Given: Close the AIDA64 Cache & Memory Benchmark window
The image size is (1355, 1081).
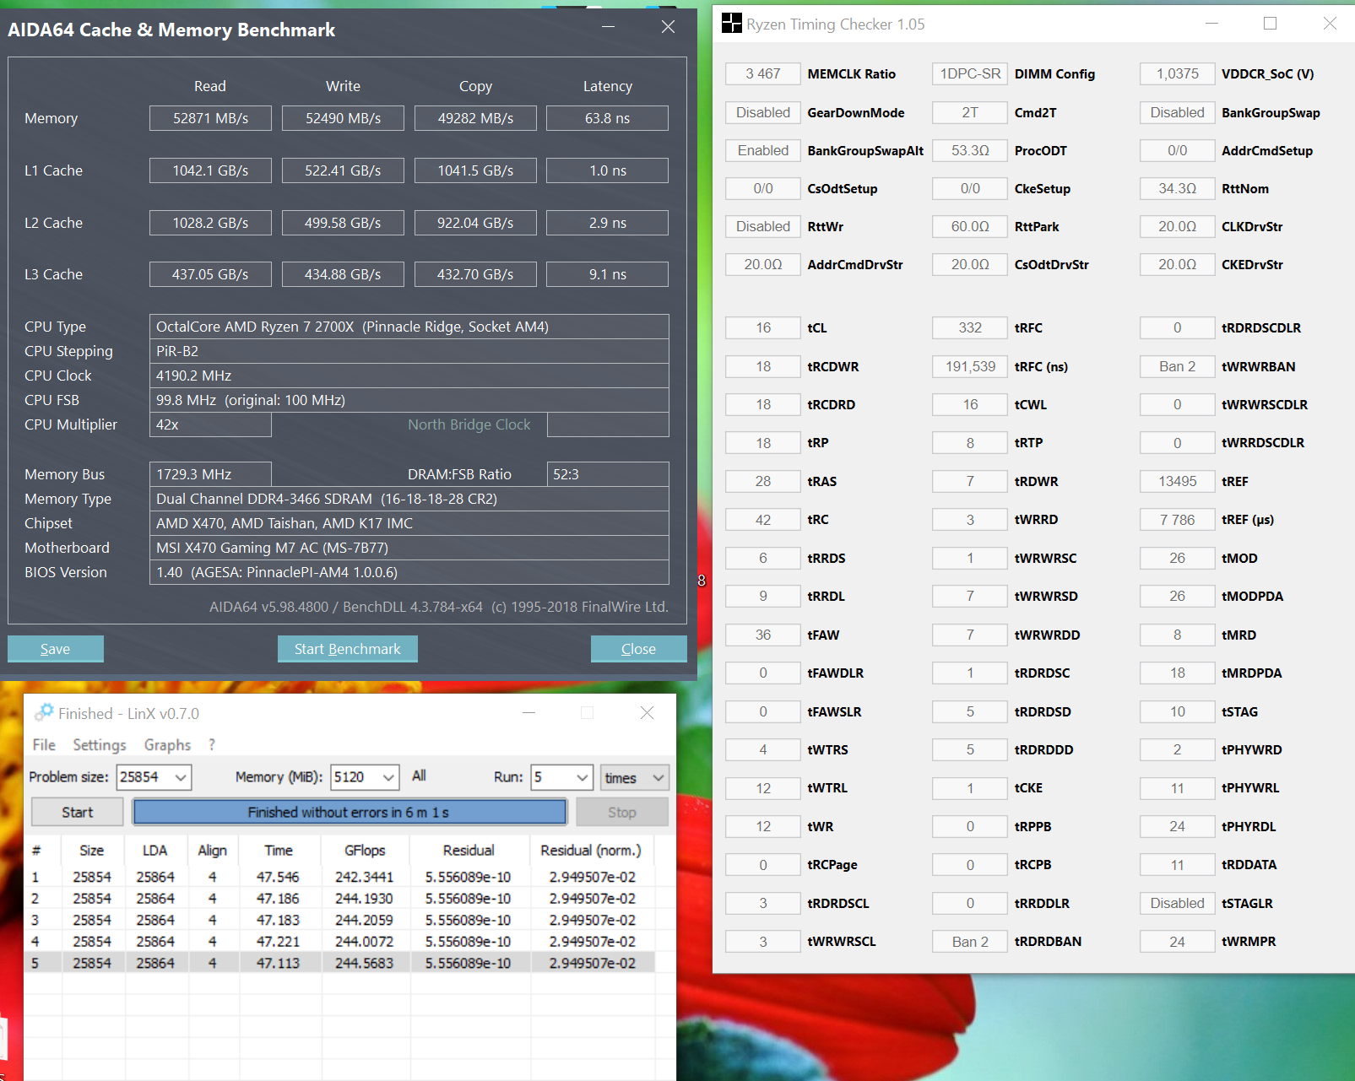Looking at the screenshot, I should (x=668, y=27).
